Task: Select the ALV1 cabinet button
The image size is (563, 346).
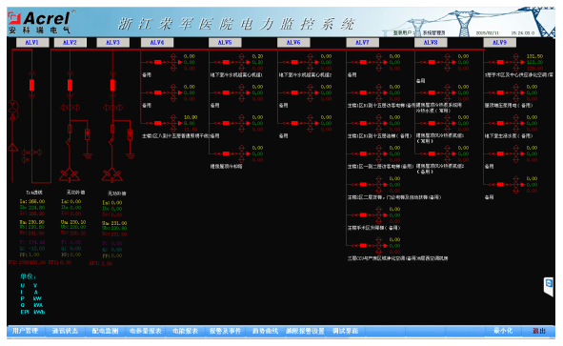Action: coord(32,42)
